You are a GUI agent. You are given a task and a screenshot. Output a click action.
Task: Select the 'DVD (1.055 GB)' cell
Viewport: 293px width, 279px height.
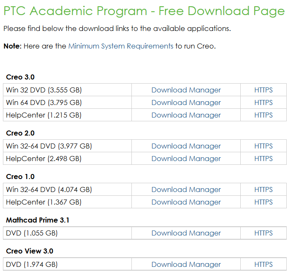point(67,233)
